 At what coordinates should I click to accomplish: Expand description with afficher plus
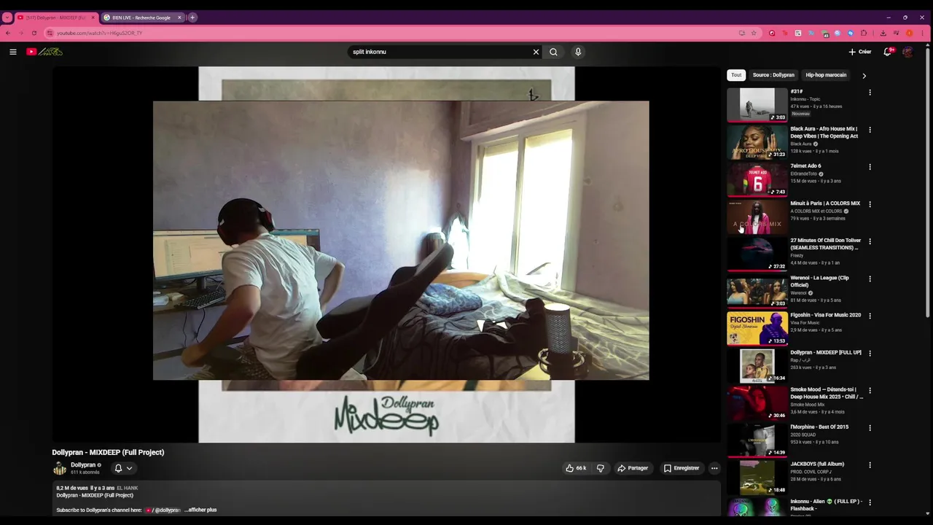click(x=200, y=510)
